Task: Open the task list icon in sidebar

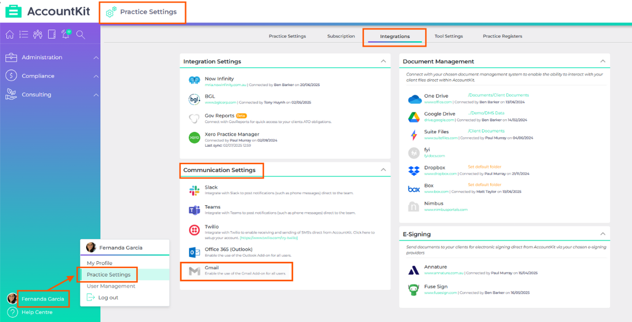Action: click(x=23, y=35)
